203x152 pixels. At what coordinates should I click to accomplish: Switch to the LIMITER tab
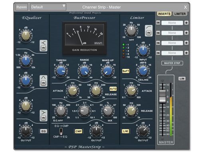tap(180, 14)
